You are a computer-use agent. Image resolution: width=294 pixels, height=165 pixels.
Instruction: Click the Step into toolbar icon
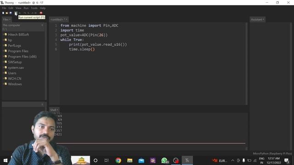point(28,13)
